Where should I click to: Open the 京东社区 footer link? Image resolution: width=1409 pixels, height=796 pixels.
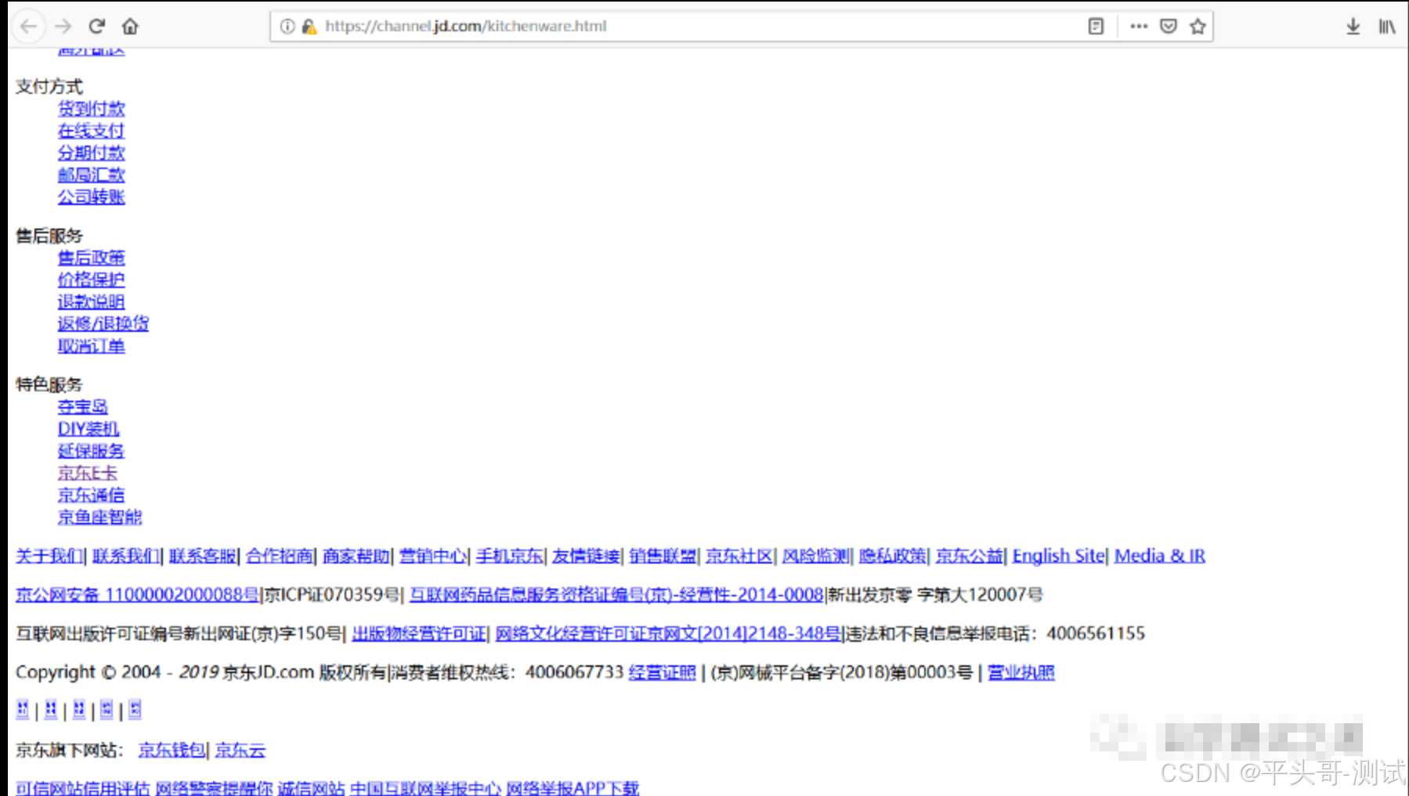click(739, 556)
